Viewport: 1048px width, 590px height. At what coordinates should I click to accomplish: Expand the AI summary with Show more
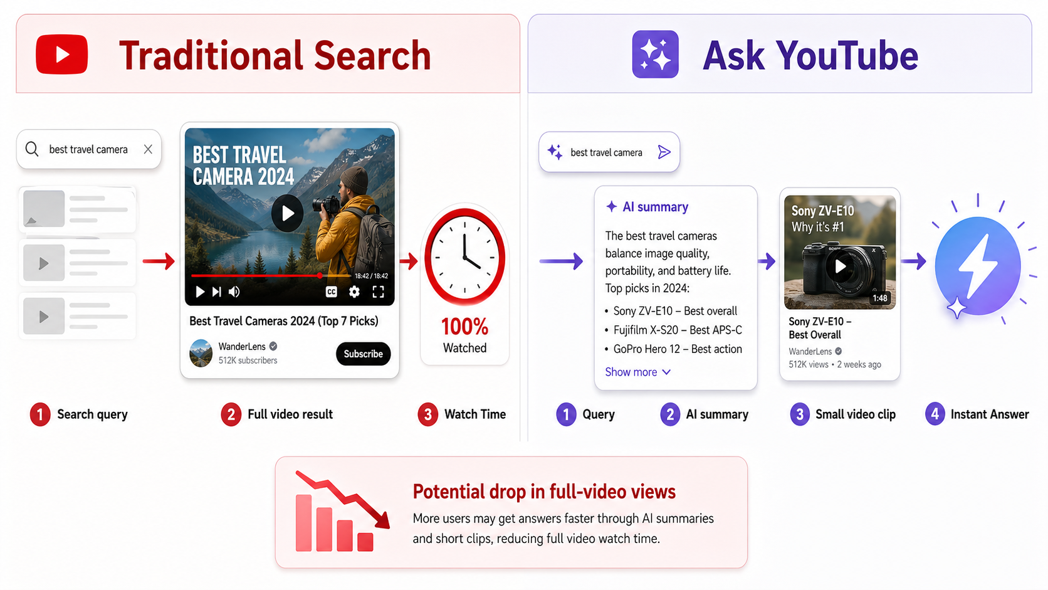click(x=637, y=372)
